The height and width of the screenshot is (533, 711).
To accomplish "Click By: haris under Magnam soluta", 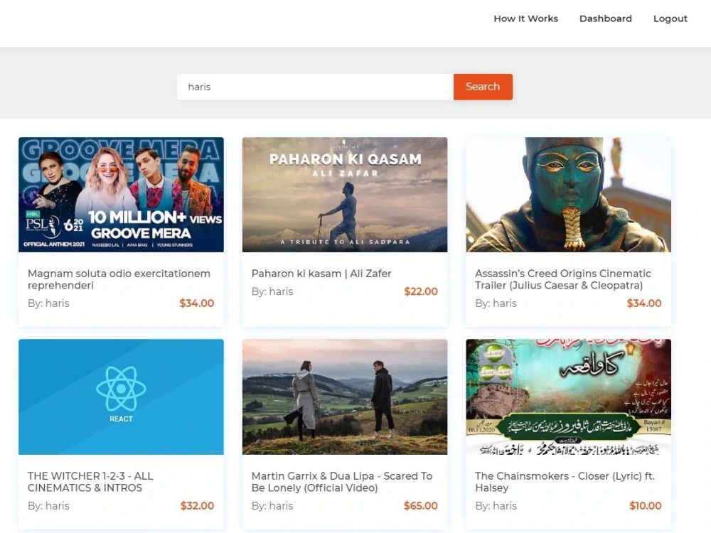I will (48, 303).
